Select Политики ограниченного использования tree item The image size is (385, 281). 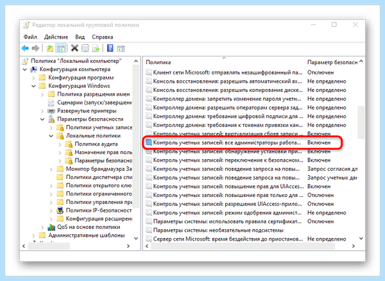(x=99, y=194)
